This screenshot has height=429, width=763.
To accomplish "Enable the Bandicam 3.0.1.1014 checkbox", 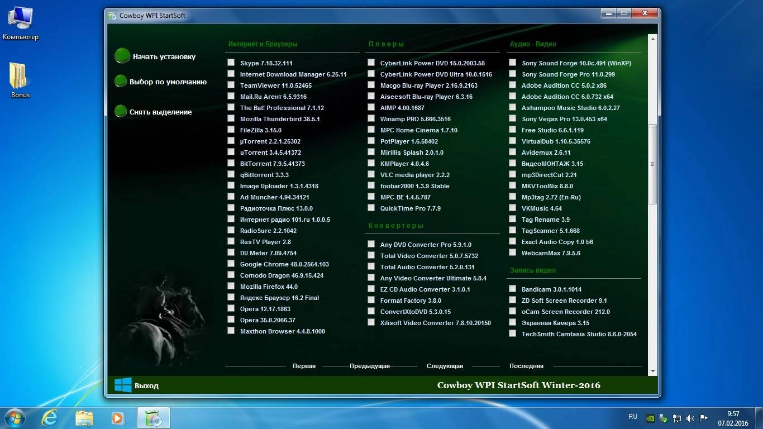I will [512, 289].
